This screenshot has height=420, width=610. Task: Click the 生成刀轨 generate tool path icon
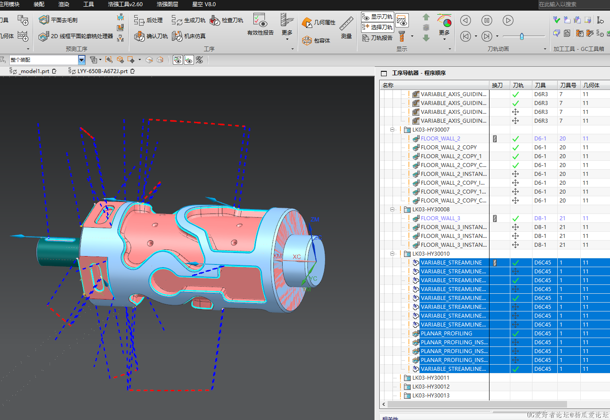[x=177, y=20]
